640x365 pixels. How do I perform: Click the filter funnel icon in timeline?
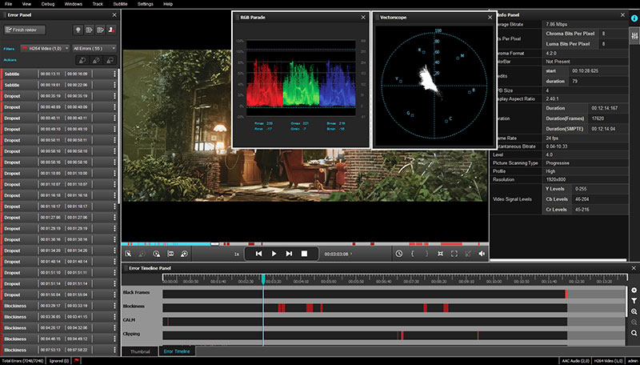click(634, 301)
